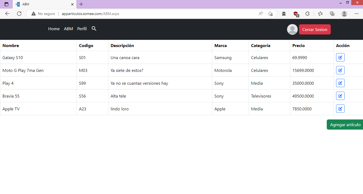Open the browser profile icon

(x=344, y=14)
